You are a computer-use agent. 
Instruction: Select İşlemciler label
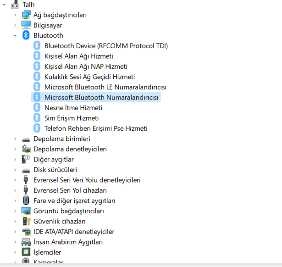[47, 252]
